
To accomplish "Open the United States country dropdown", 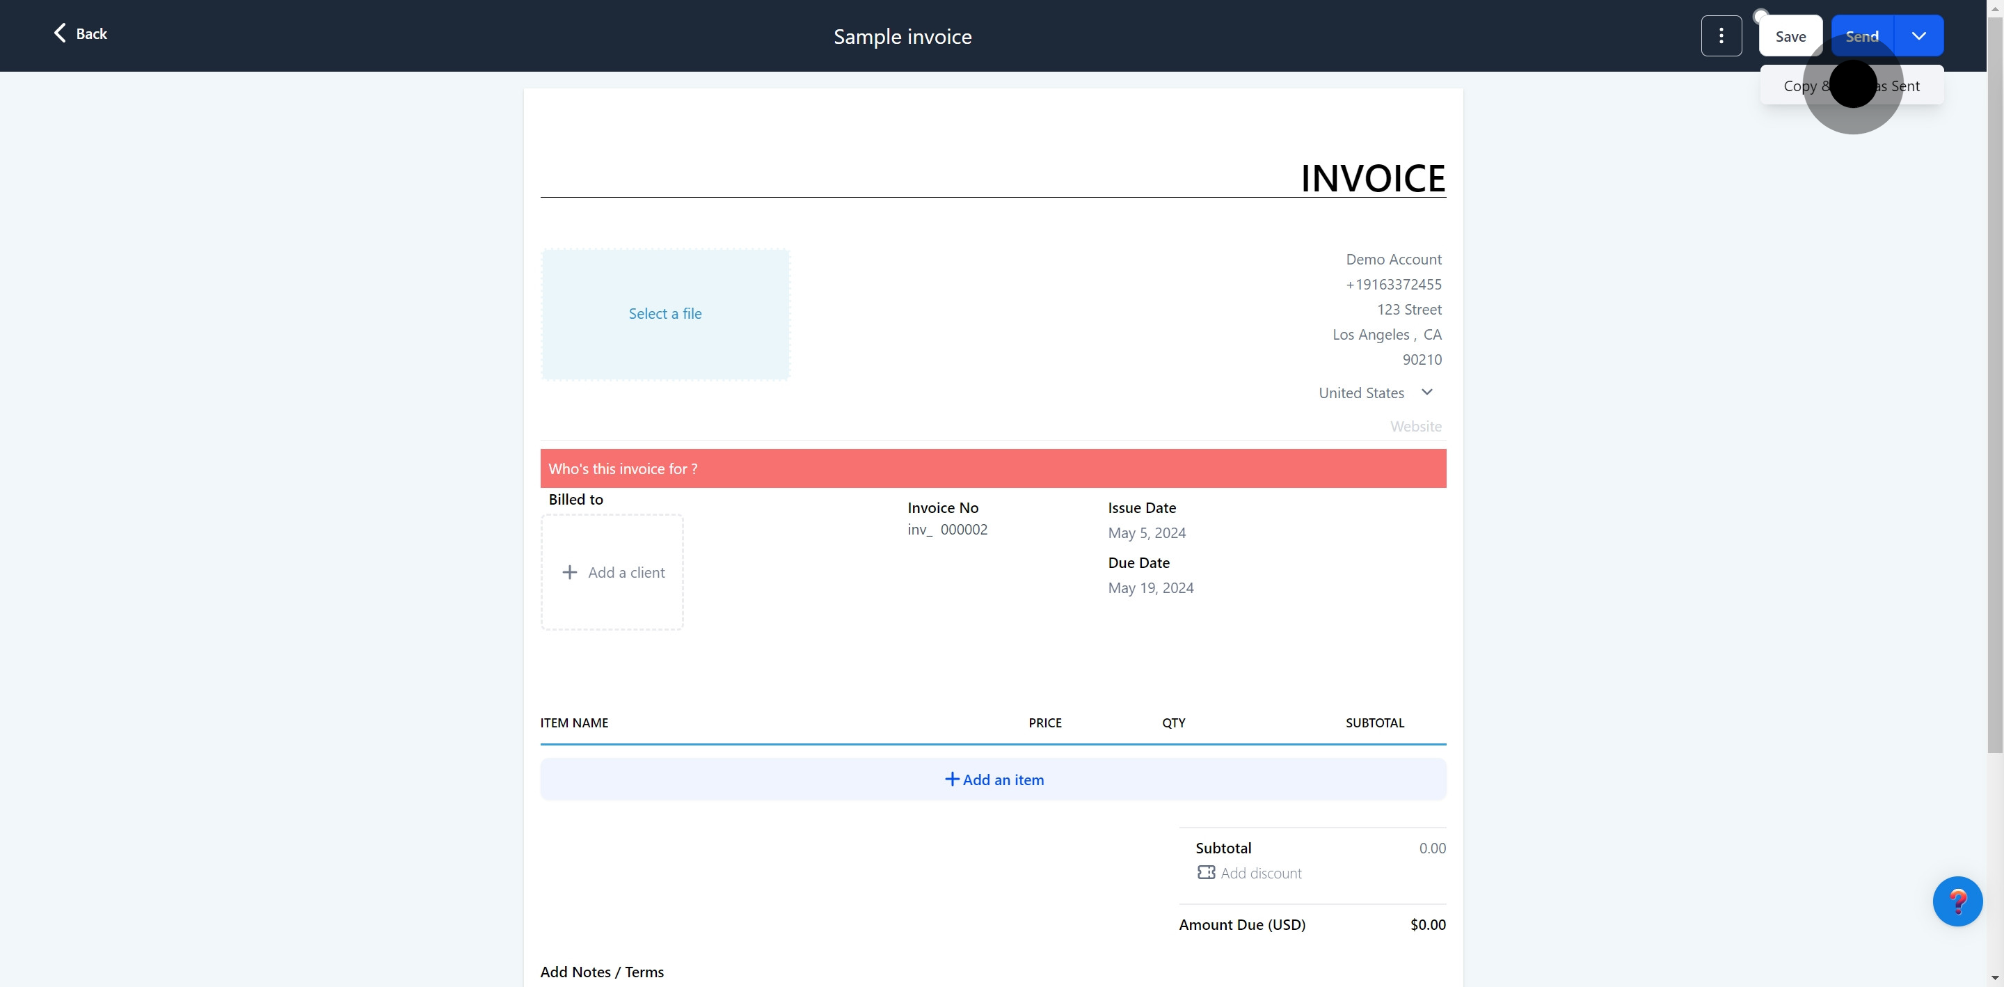I will (x=1426, y=393).
